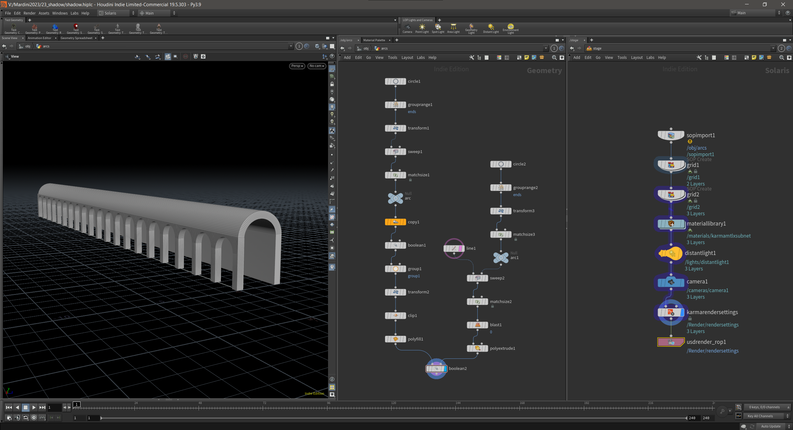This screenshot has width=793, height=430.
Task: Select the usdrender_rop1 node
Action: click(x=671, y=342)
